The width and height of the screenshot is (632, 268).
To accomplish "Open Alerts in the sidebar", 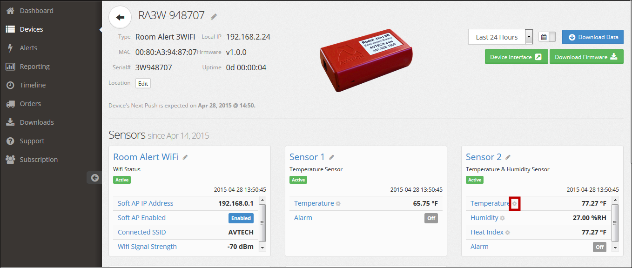I will pos(28,48).
